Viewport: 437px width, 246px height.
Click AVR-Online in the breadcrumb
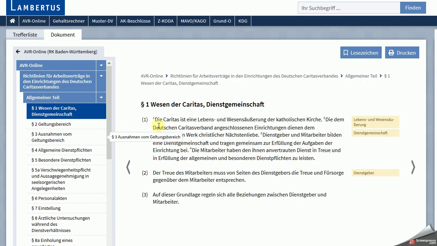152,76
